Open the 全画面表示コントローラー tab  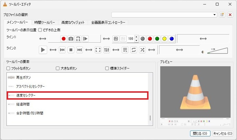coord(108,23)
